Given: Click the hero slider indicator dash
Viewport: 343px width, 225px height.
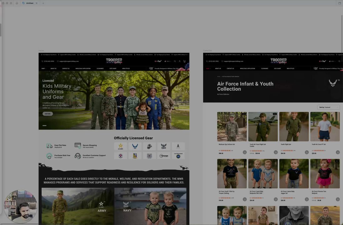Looking at the screenshot, I should pos(44,126).
